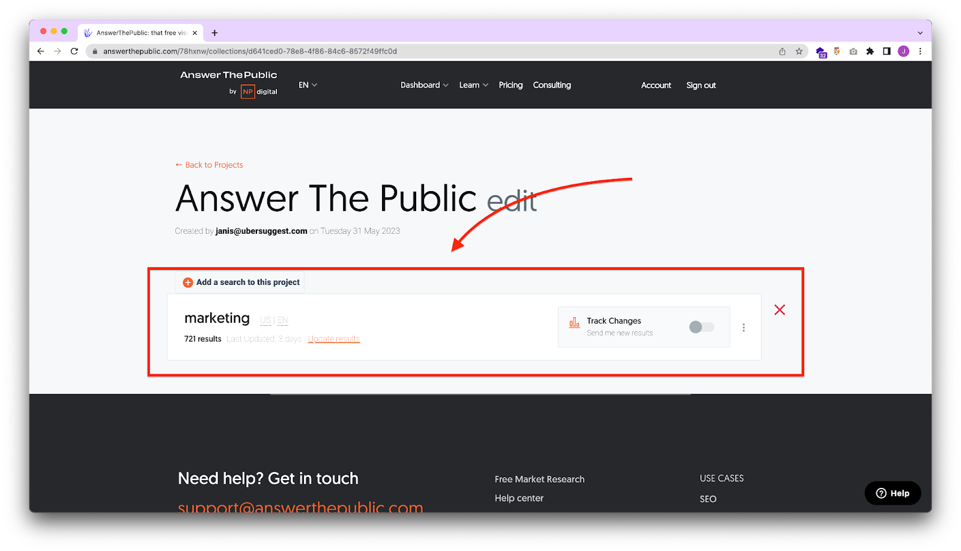Expand the Dashboard menu
Image resolution: width=961 pixels, height=551 pixels.
pos(424,85)
